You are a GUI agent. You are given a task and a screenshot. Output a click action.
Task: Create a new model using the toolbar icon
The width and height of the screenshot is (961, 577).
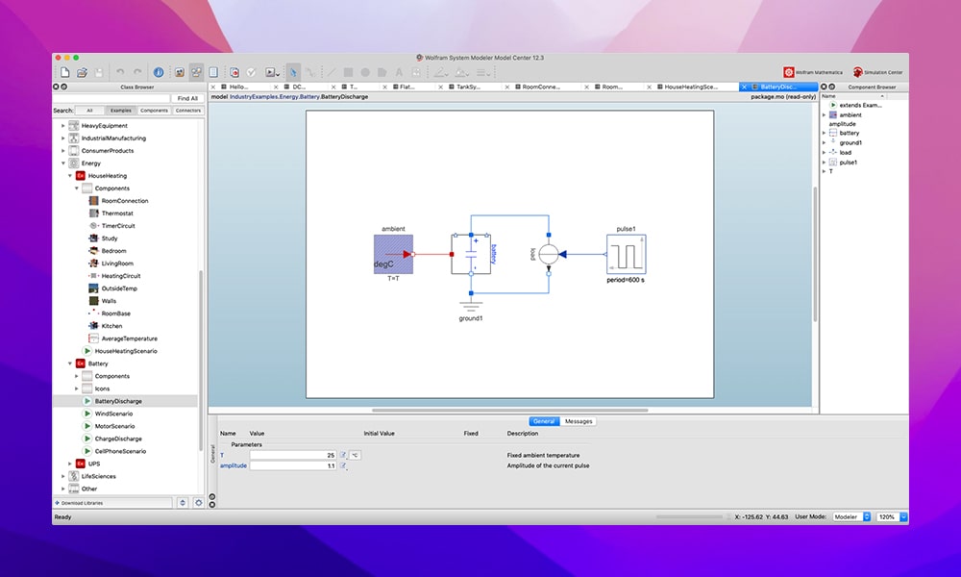coord(63,71)
